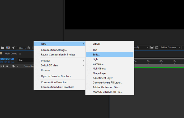Image resolution: width=184 pixels, height=118 pixels.
Task: Click the timeline layer search field
Action: [x=26, y=60]
